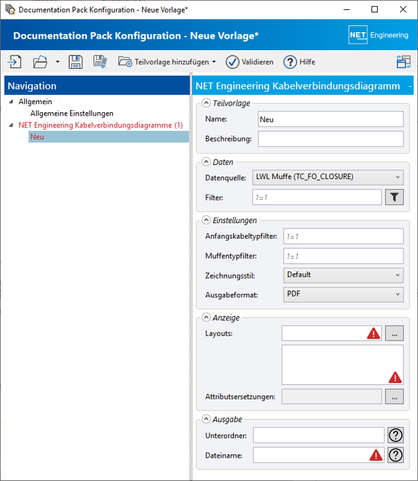Click the Anfangskabeltypfilter field
Viewport: 418px width, 481px height.
coord(343,236)
